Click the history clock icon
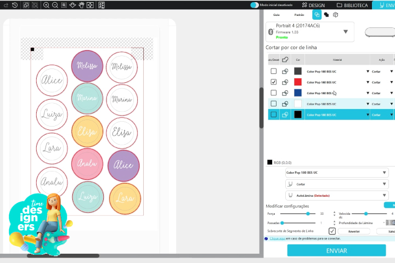Screen dimensions: 395x263 15,5
